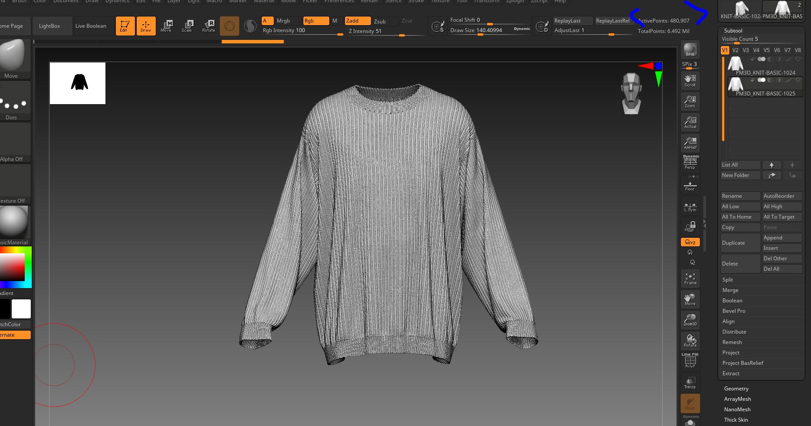Adjust the Focal Shift slider
Viewport: 811px width, 426px height.
pyautogui.click(x=490, y=20)
